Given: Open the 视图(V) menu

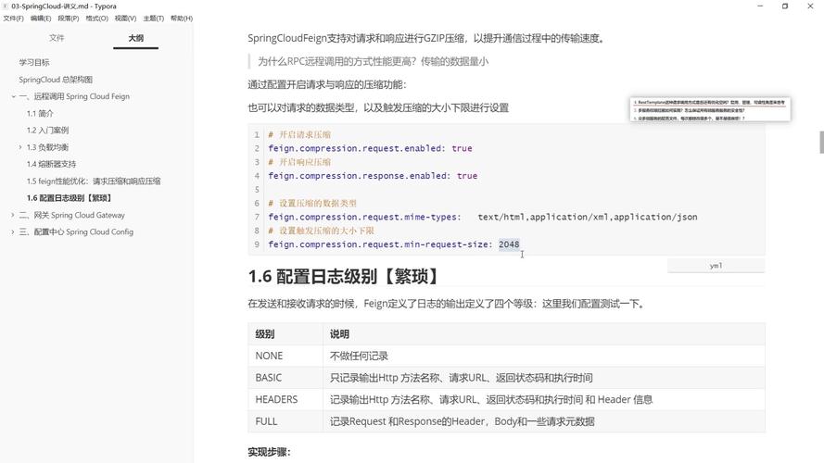Looking at the screenshot, I should (126, 19).
